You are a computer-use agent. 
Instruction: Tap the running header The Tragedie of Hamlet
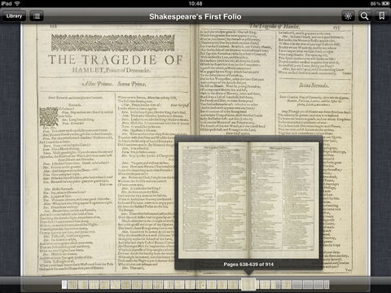275,26
